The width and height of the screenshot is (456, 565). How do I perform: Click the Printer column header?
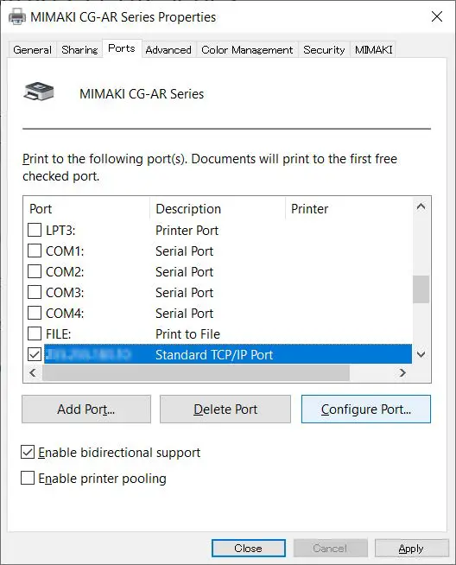coord(349,208)
